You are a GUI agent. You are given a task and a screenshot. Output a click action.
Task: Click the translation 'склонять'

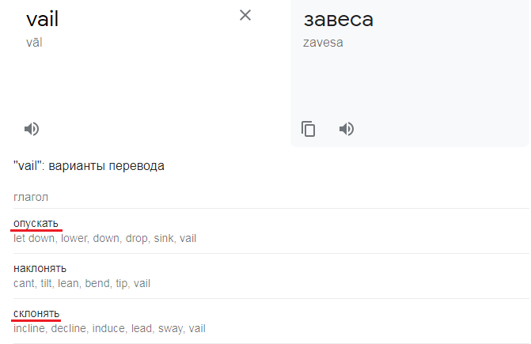36,314
